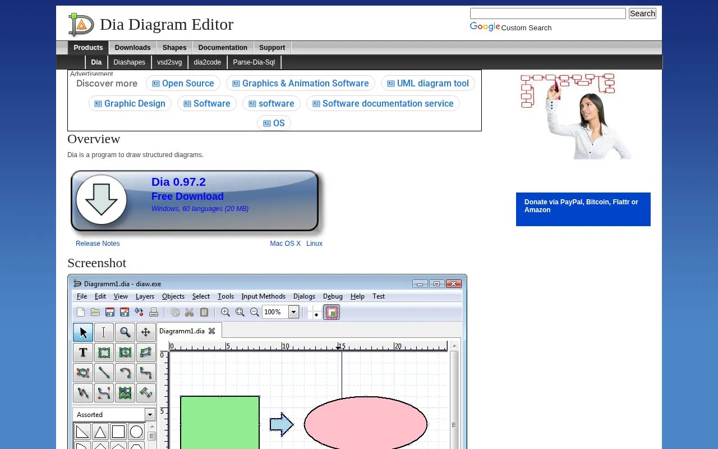This screenshot has height=449, width=718.
Task: Toggle object snapping in Dia toolbar
Action: point(332,312)
